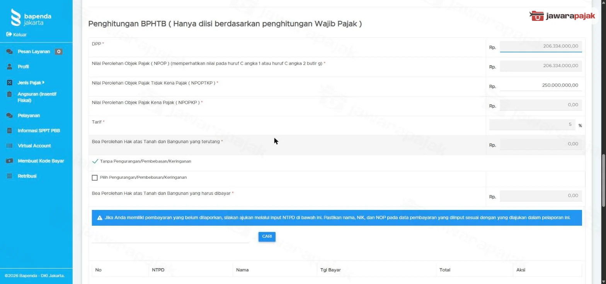Open Pesan Layanan menu
Viewport: 606px width, 284px height.
pyautogui.click(x=34, y=51)
